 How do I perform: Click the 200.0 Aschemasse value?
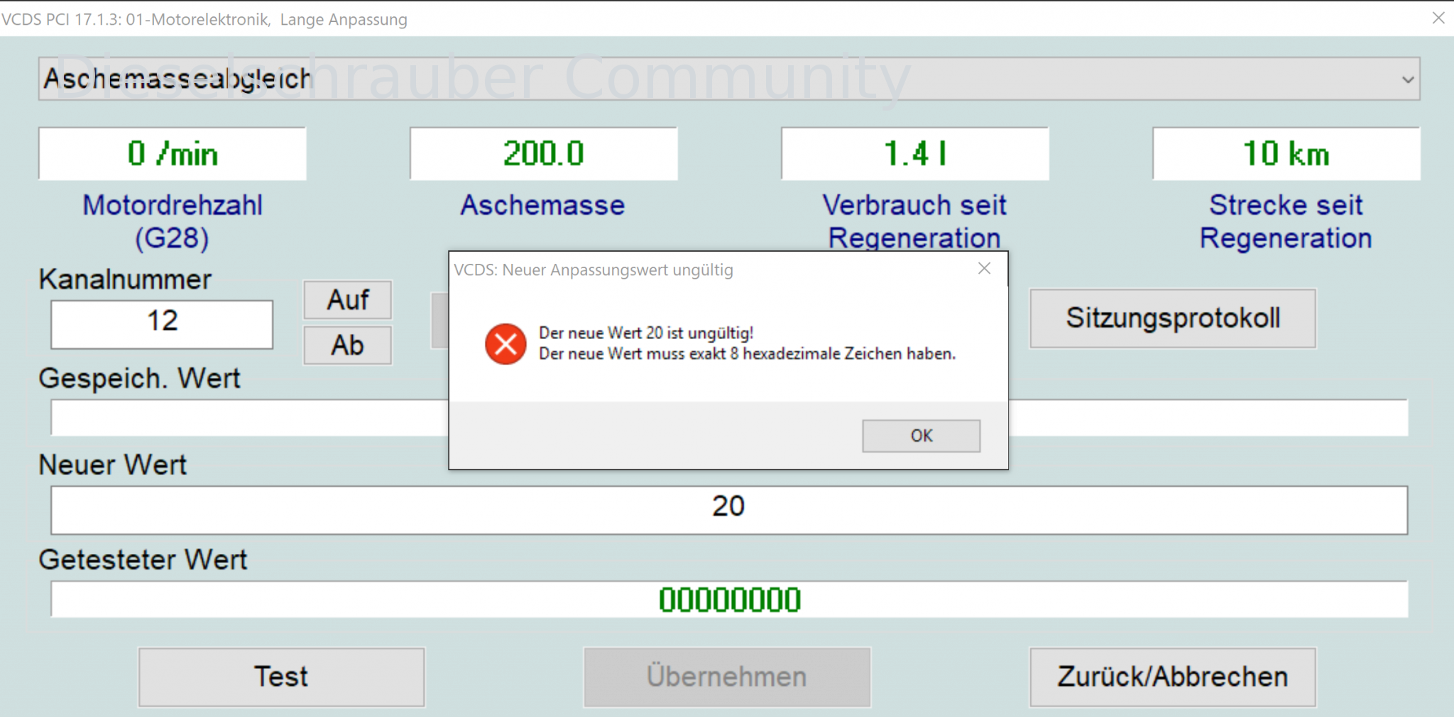coord(544,153)
